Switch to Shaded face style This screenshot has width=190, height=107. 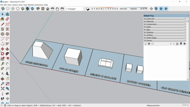tap(23, 9)
